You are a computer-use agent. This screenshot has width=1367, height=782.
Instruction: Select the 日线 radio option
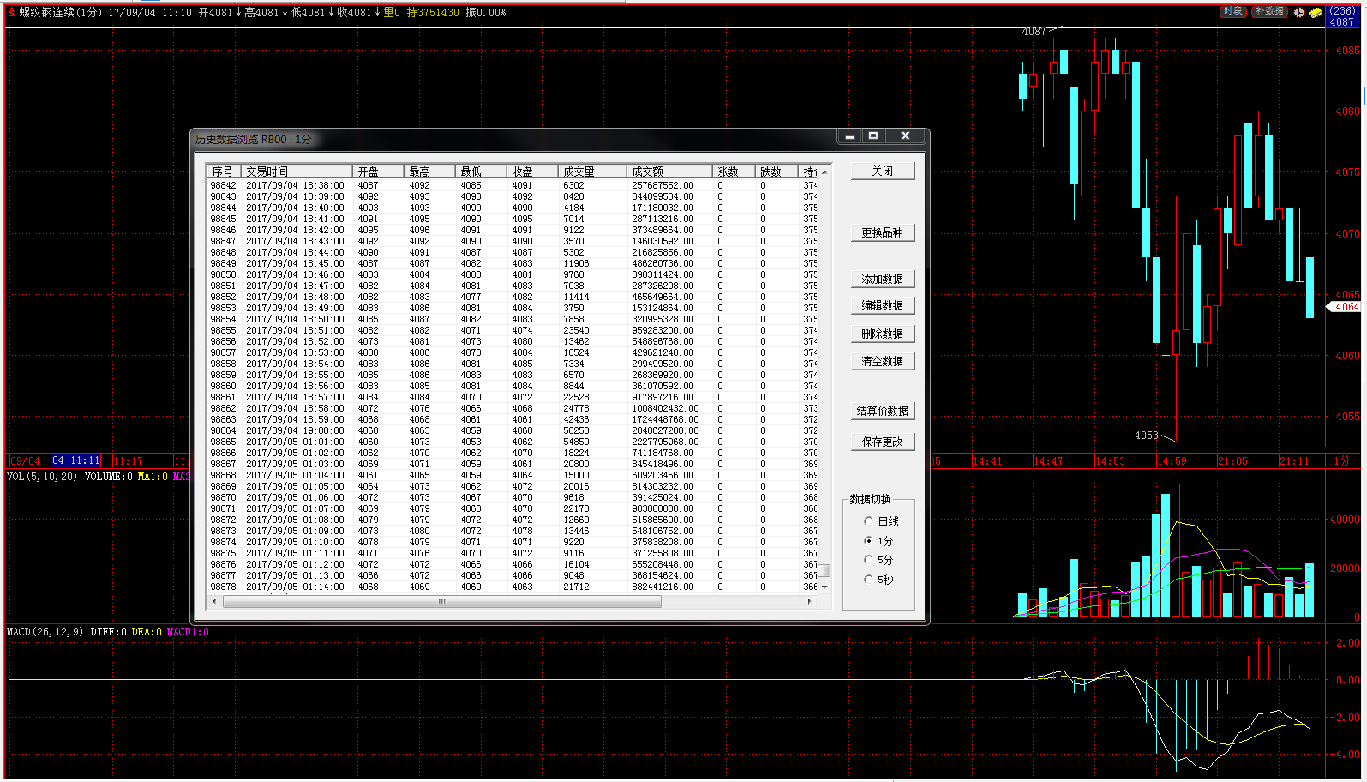(868, 521)
